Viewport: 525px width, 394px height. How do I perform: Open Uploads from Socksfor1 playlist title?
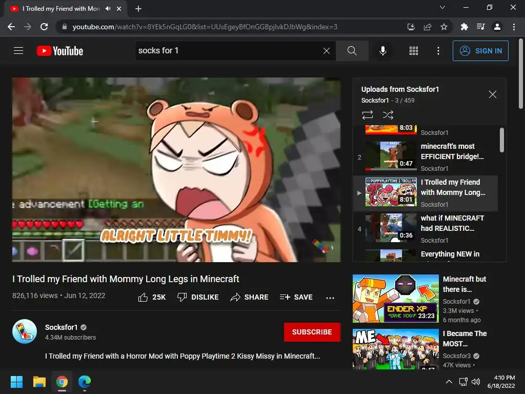click(x=400, y=89)
